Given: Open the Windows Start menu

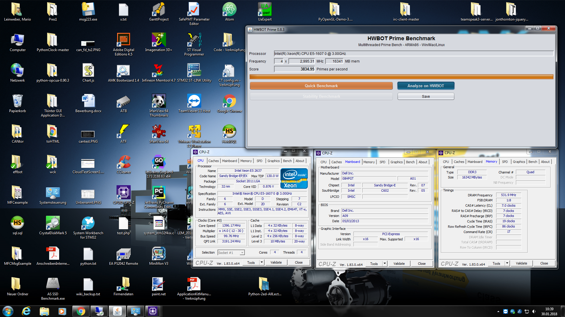Looking at the screenshot, I should click(x=8, y=311).
